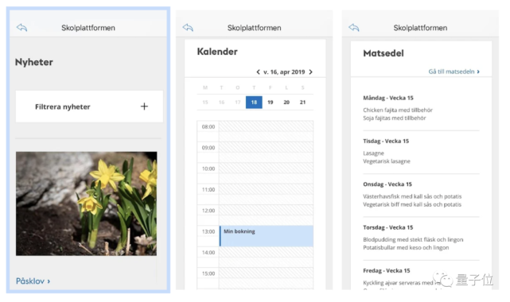Expand Filtrera nyheter with plus icon

click(x=144, y=106)
